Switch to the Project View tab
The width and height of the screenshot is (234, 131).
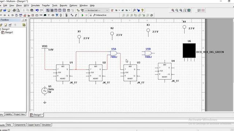(x=19, y=114)
